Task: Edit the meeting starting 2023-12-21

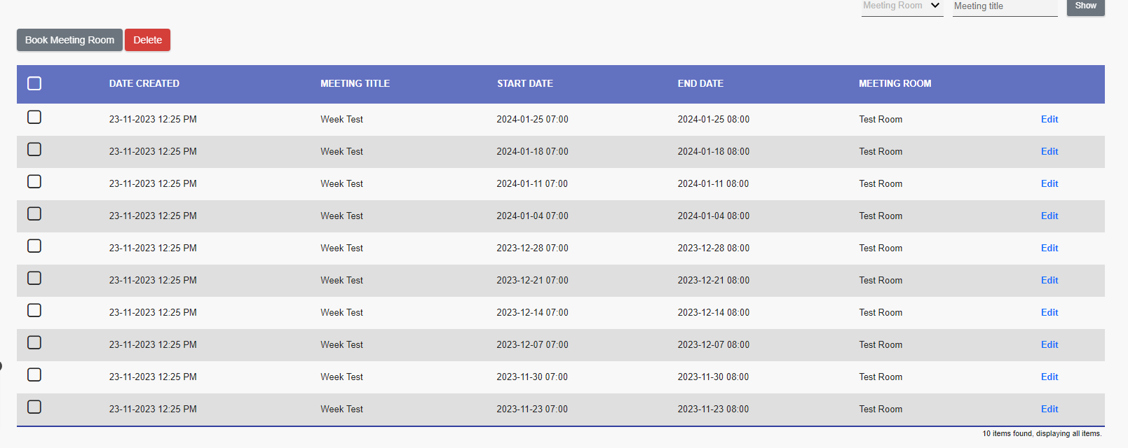Action: [x=1049, y=280]
